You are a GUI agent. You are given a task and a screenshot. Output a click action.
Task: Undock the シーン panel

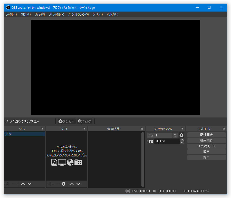42,129
